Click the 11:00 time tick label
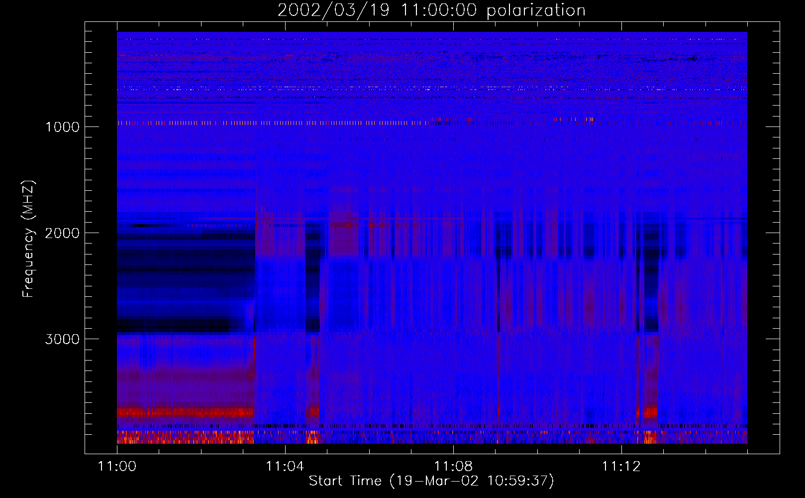The height and width of the screenshot is (498, 805). (117, 467)
